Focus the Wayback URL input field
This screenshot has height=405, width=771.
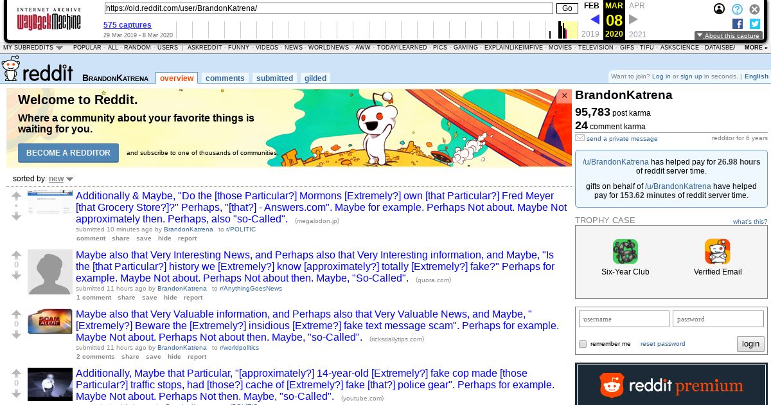pyautogui.click(x=328, y=8)
